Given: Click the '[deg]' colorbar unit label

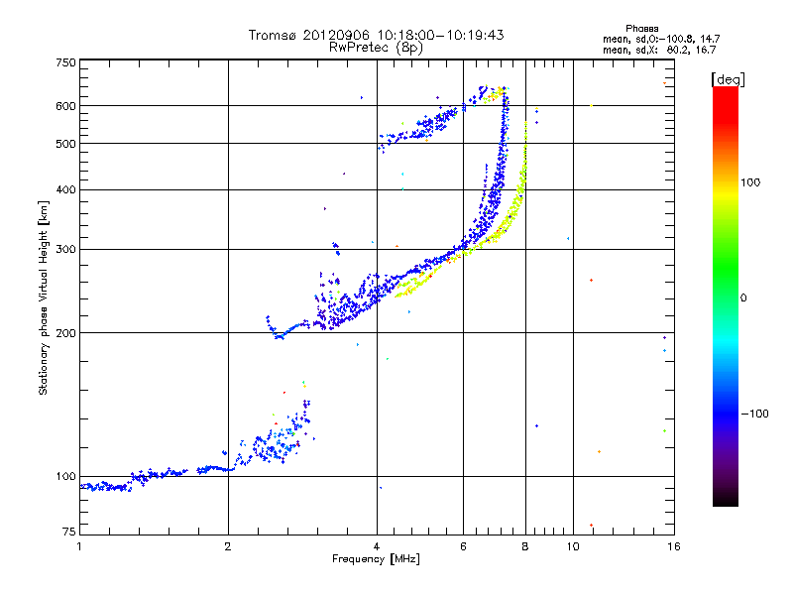Looking at the screenshot, I should click(728, 79).
